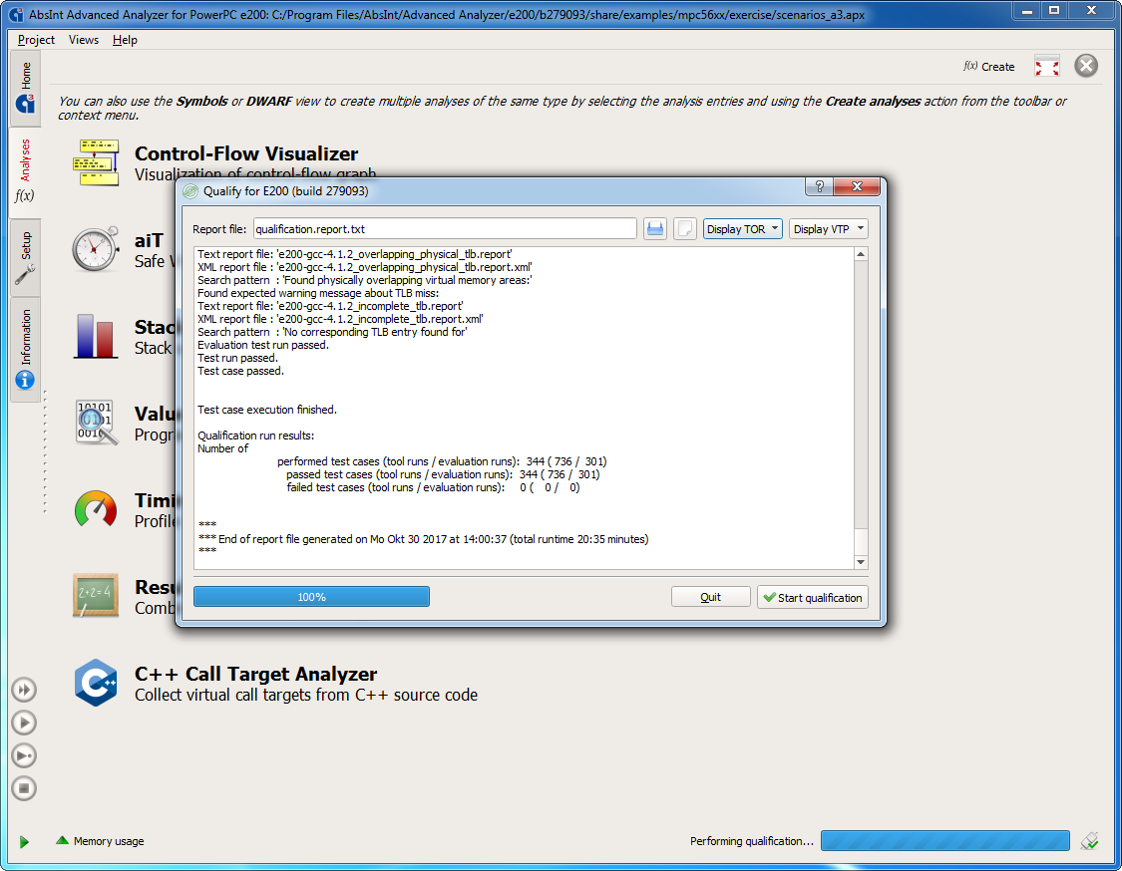
Task: Select Control-Flow Visualizer heading
Action: click(x=246, y=153)
